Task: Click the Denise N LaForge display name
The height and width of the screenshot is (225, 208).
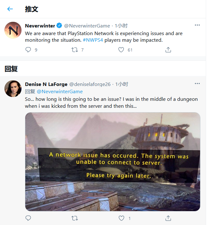Action: [x=46, y=84]
